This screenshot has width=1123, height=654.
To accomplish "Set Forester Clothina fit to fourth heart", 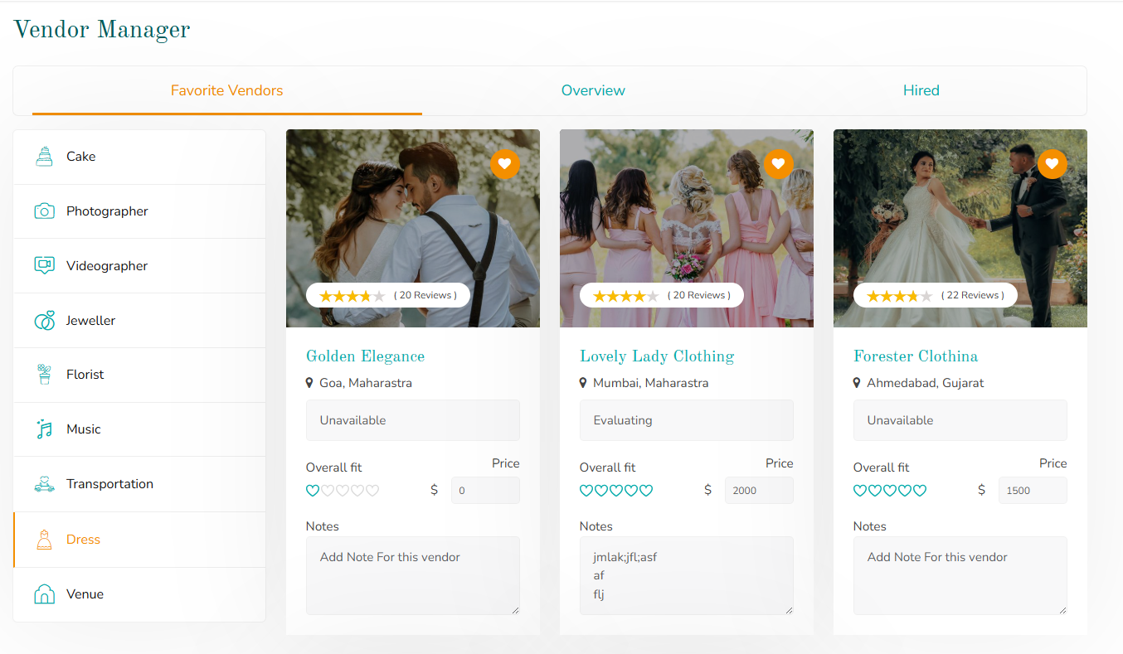I will (905, 491).
